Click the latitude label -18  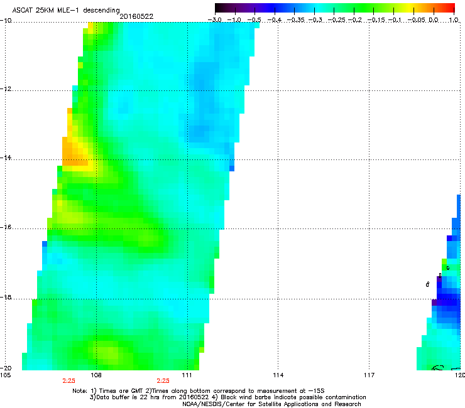pyautogui.click(x=6, y=297)
